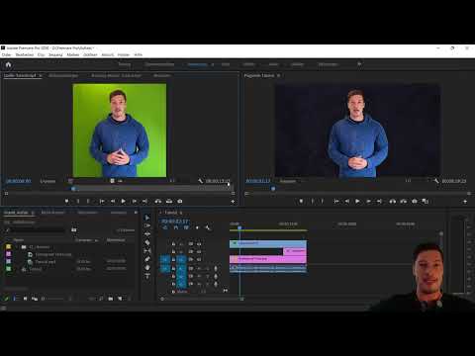Create a new bin in the project panel
475x356 pixels.
point(111,299)
